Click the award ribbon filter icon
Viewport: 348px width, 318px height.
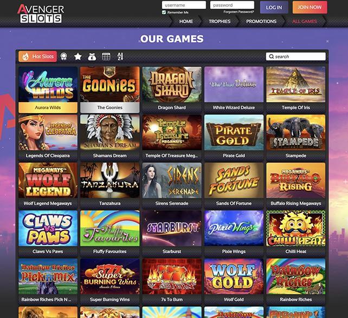click(64, 56)
